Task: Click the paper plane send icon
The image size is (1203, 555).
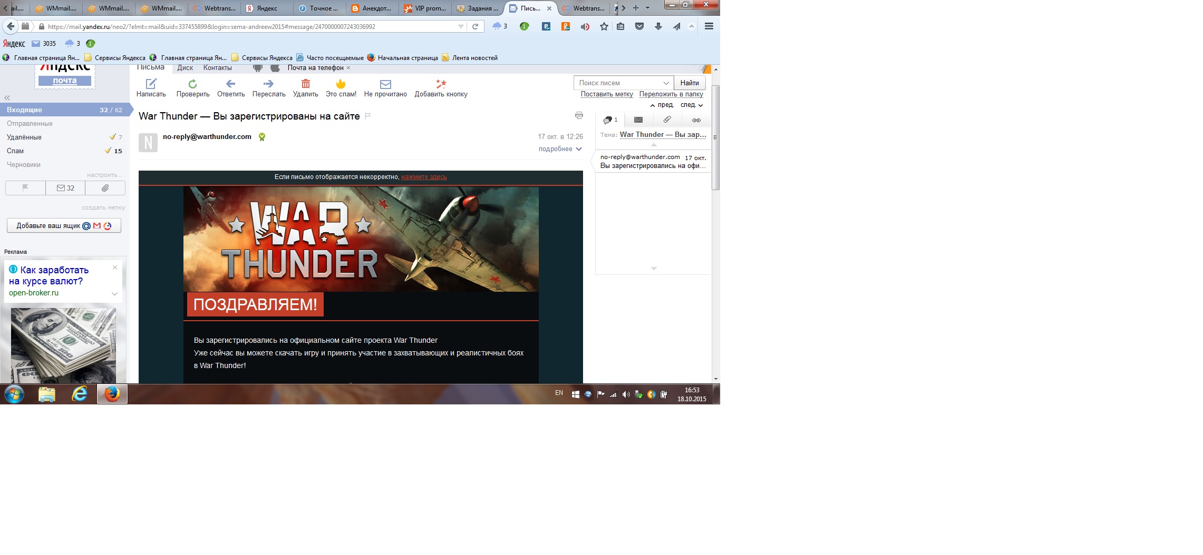Action: coord(677,26)
